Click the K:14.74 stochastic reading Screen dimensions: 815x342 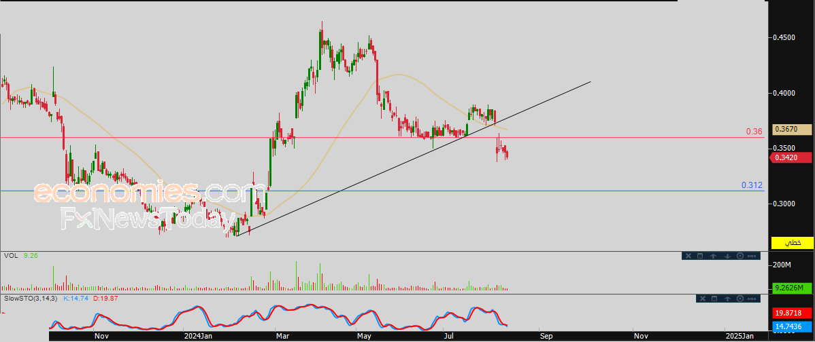point(77,299)
